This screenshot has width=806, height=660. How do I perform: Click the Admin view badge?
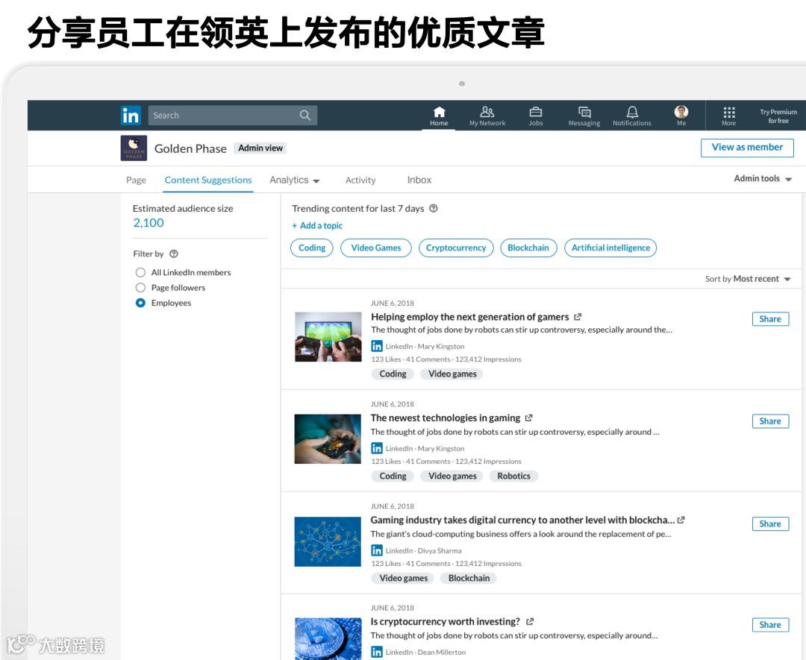click(260, 148)
